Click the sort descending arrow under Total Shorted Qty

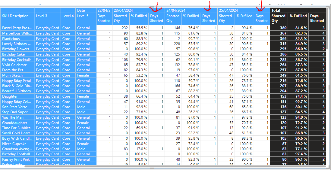pos(273,23)
